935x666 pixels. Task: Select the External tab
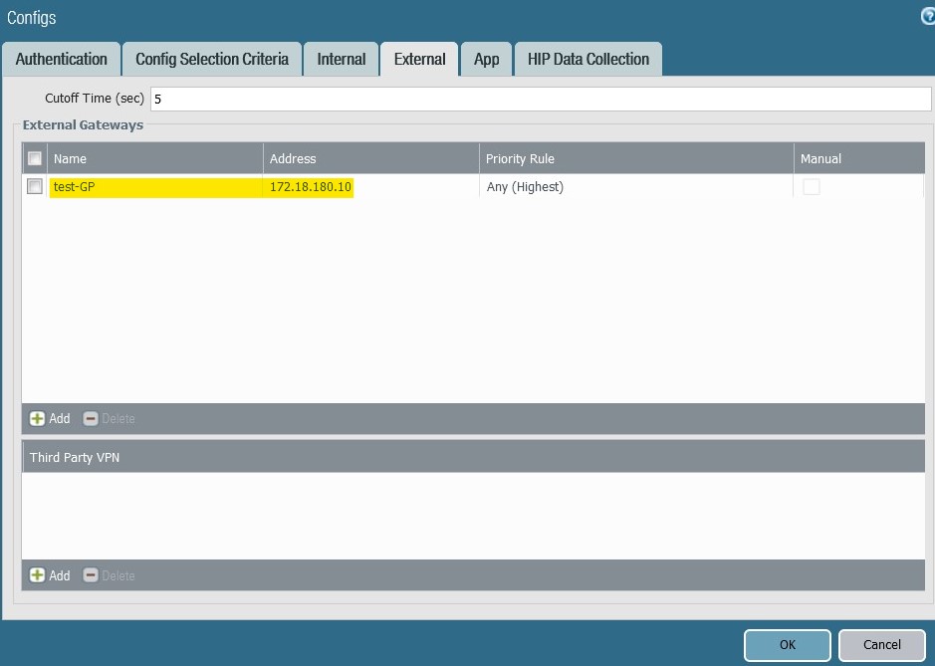418,59
